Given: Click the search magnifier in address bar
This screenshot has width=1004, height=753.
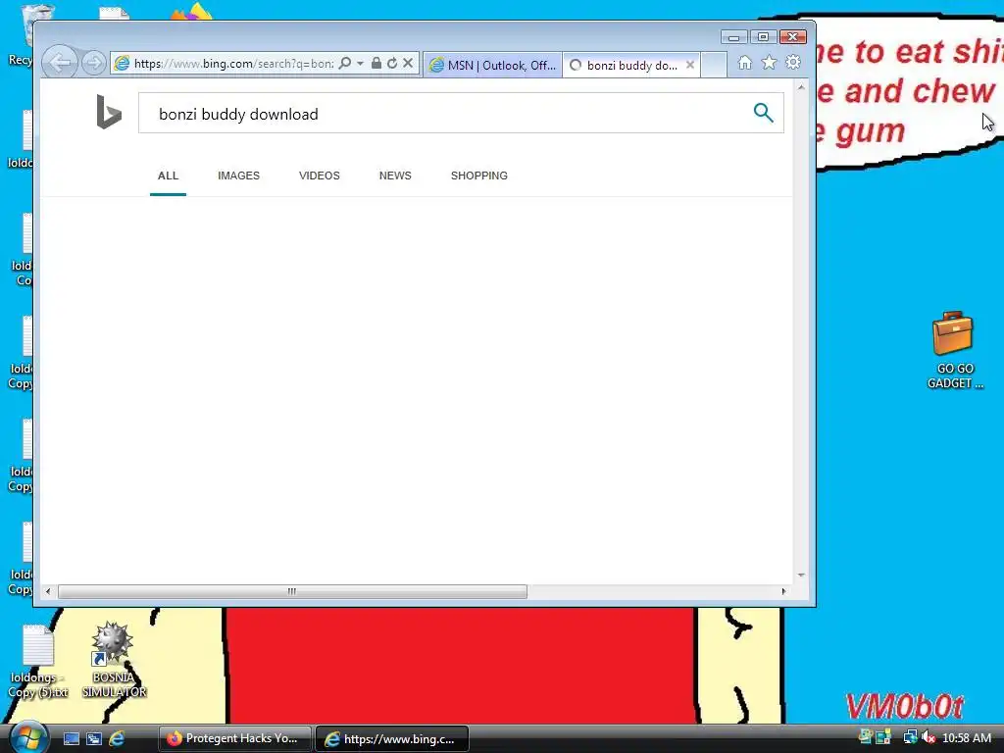Looking at the screenshot, I should (345, 64).
